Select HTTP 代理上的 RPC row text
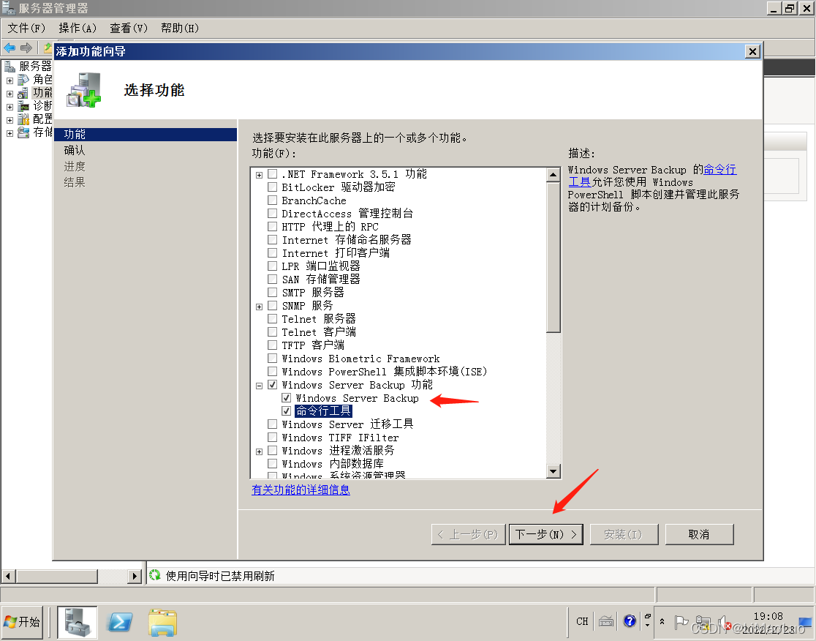Screen dimensions: 816x641 pyautogui.click(x=330, y=227)
